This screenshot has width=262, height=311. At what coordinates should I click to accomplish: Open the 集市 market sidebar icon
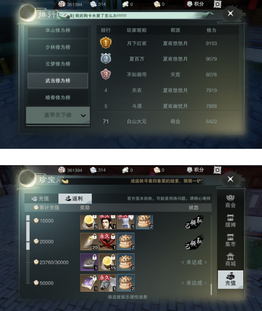coord(230,240)
